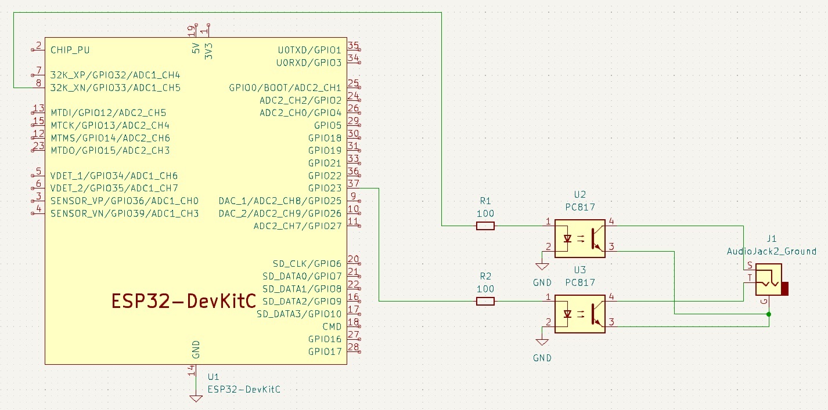The height and width of the screenshot is (410, 828).
Task: Click the MTDO/GPIO15/ADC2_CH3 pin label
Action: [x=110, y=151]
